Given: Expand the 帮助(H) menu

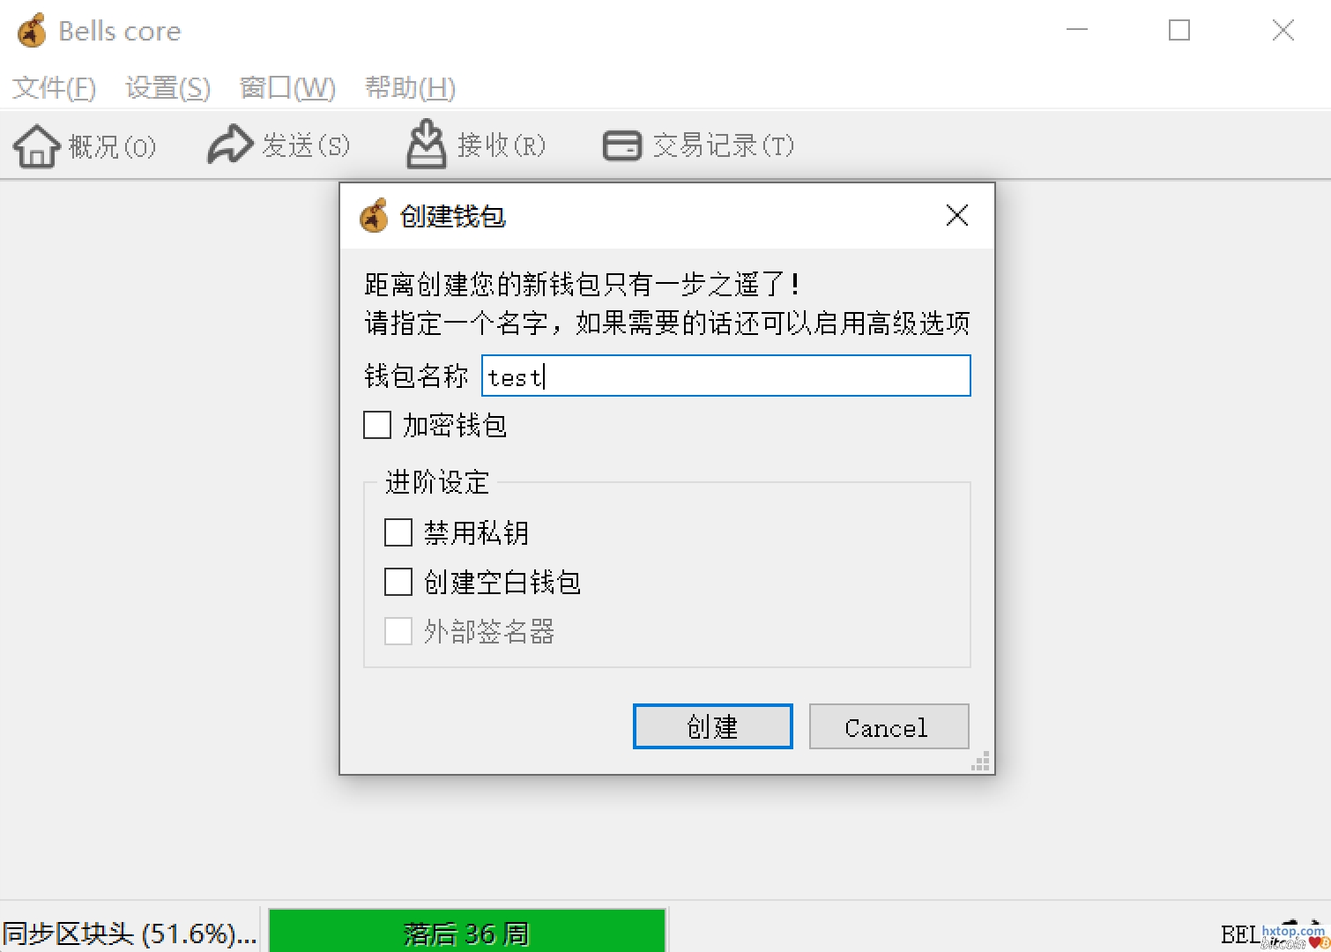Looking at the screenshot, I should pyautogui.click(x=411, y=87).
